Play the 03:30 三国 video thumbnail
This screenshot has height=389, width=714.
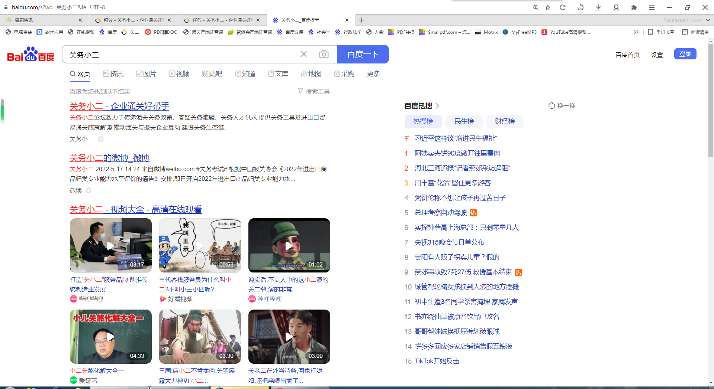[x=200, y=337]
